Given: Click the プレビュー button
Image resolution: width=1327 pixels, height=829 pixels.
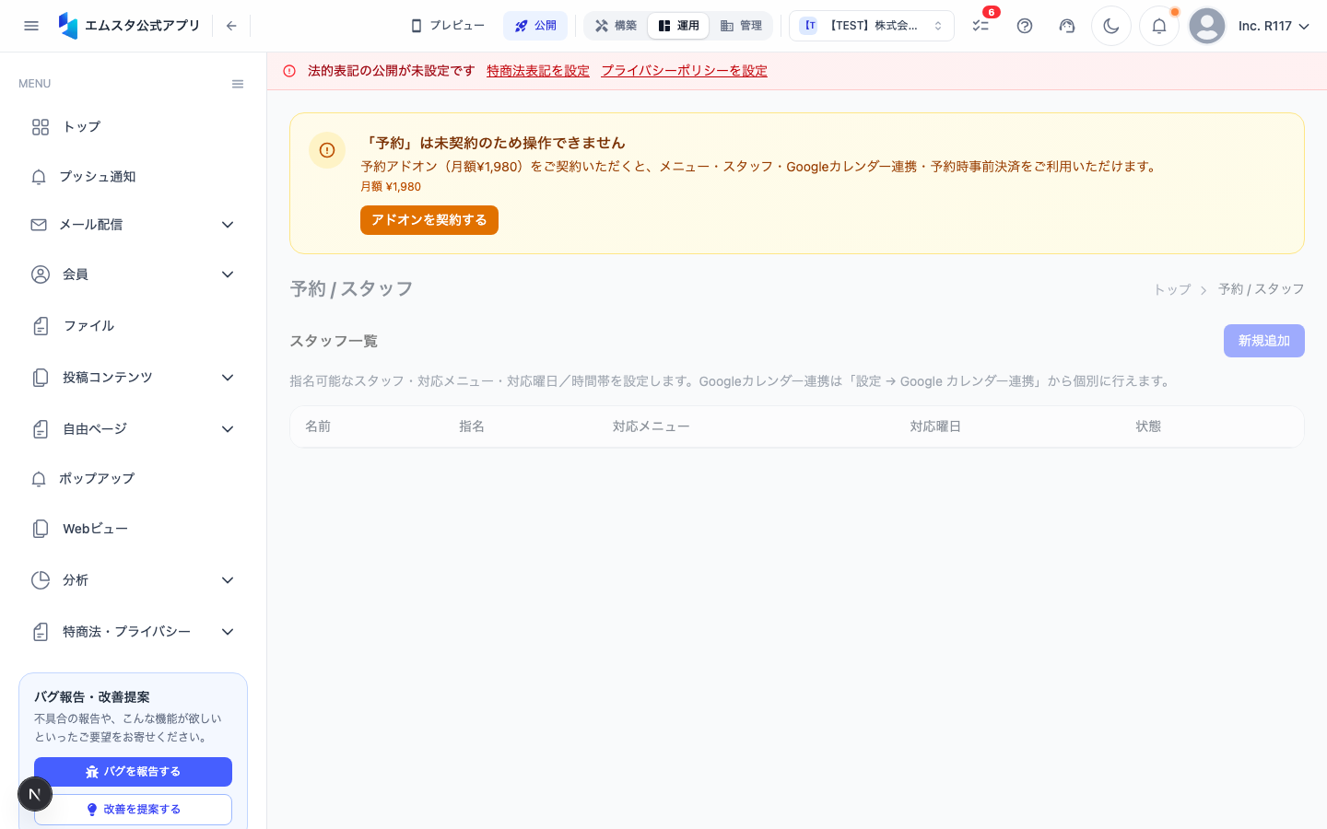Looking at the screenshot, I should pos(447,26).
